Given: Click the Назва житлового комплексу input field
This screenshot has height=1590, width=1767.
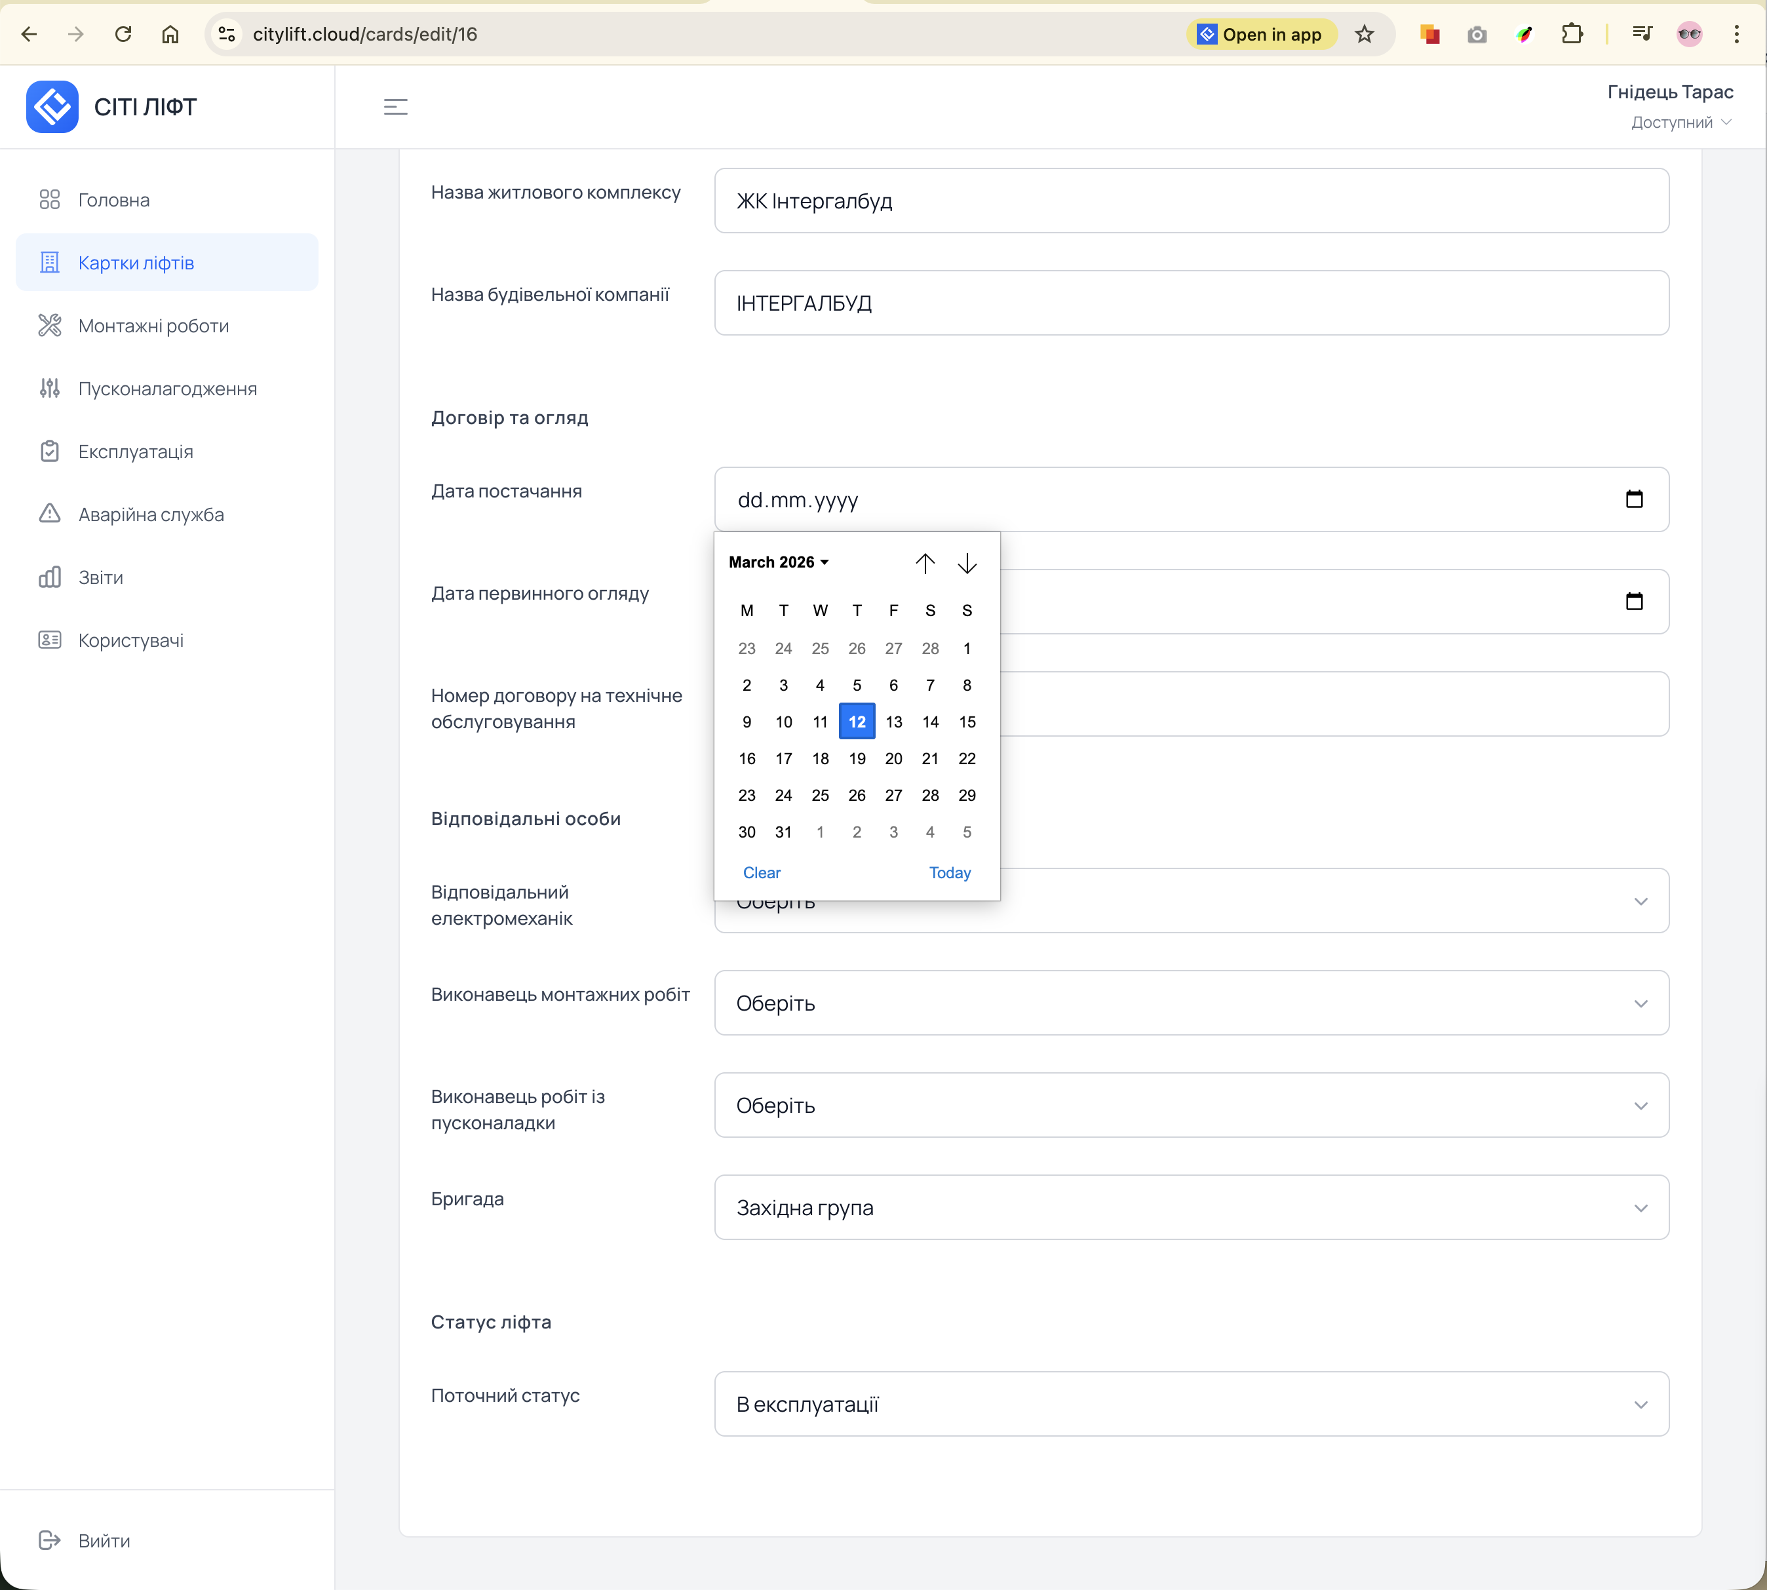Looking at the screenshot, I should [1190, 201].
